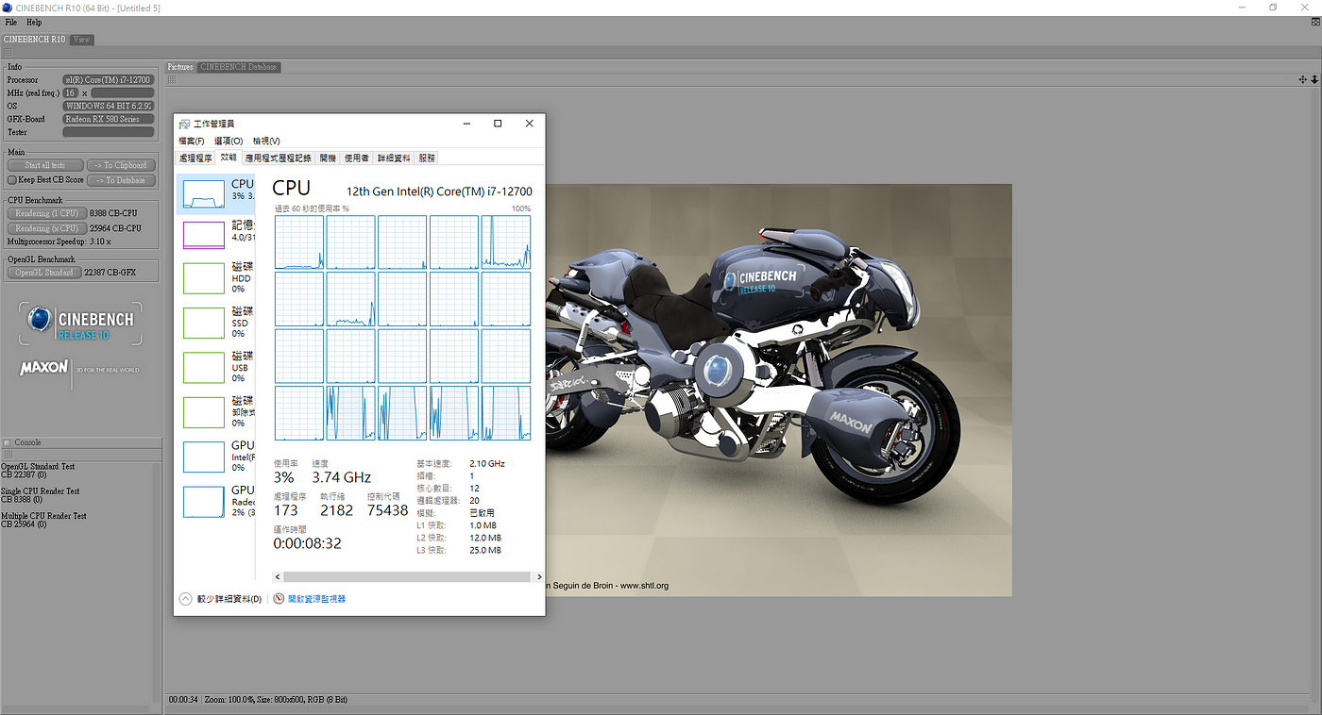Run the OpenGL Standard benchmark

coord(43,273)
